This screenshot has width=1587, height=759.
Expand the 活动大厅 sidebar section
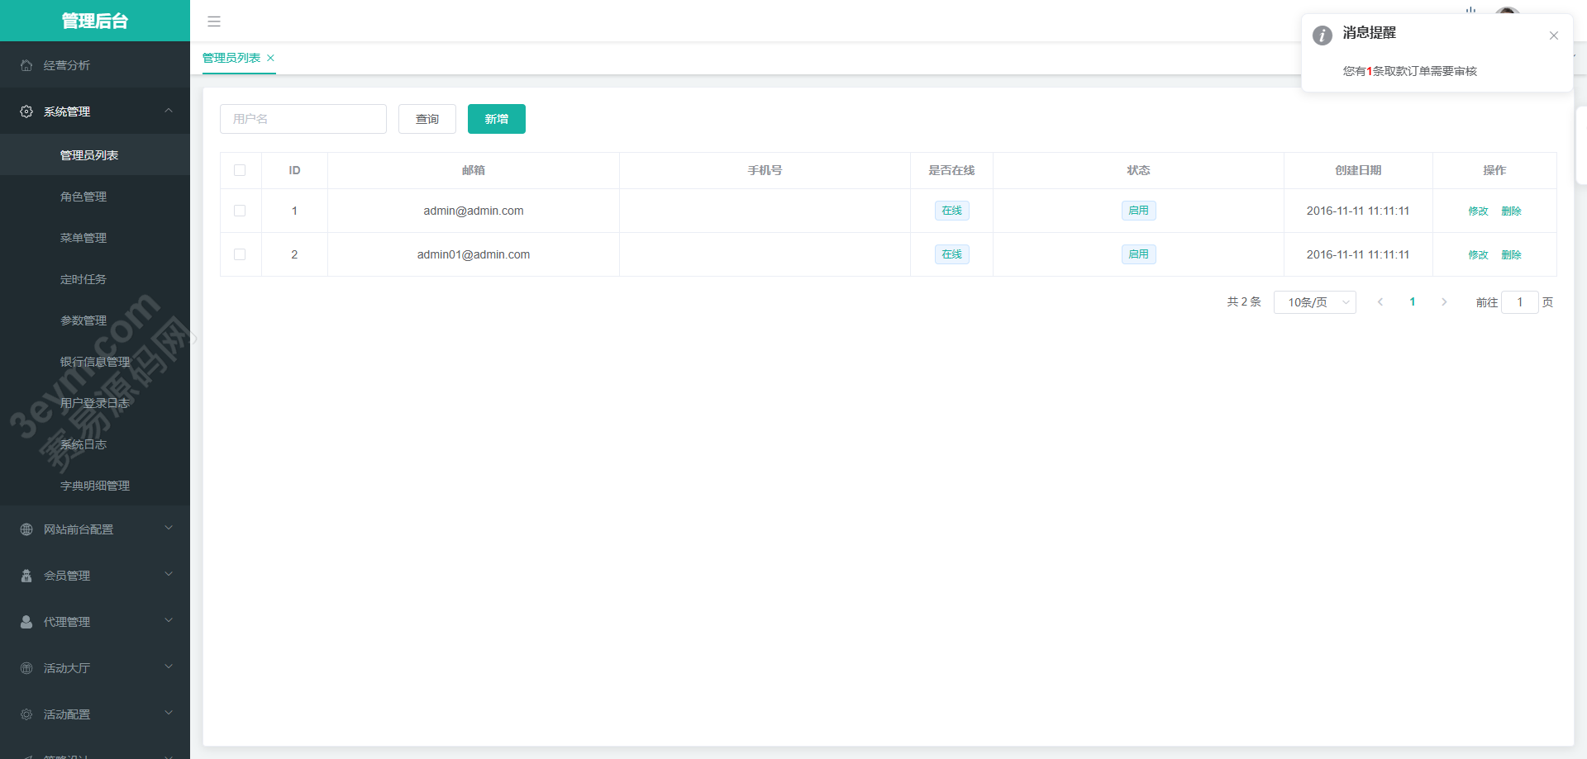(95, 668)
